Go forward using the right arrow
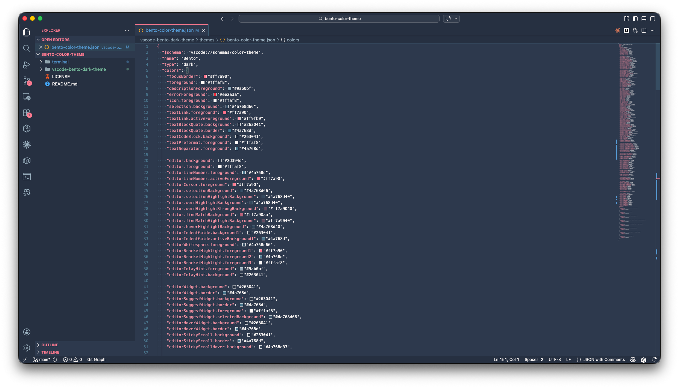Viewport: 679px width, 388px height. pos(232,19)
